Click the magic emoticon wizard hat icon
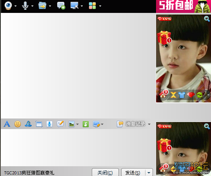 point(28,124)
